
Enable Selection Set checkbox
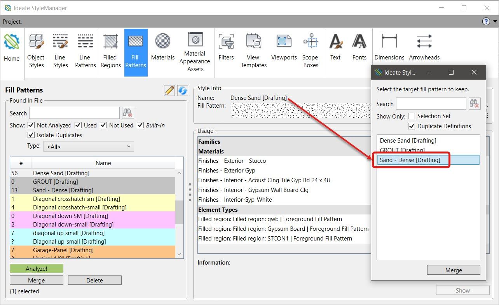pyautogui.click(x=411, y=116)
